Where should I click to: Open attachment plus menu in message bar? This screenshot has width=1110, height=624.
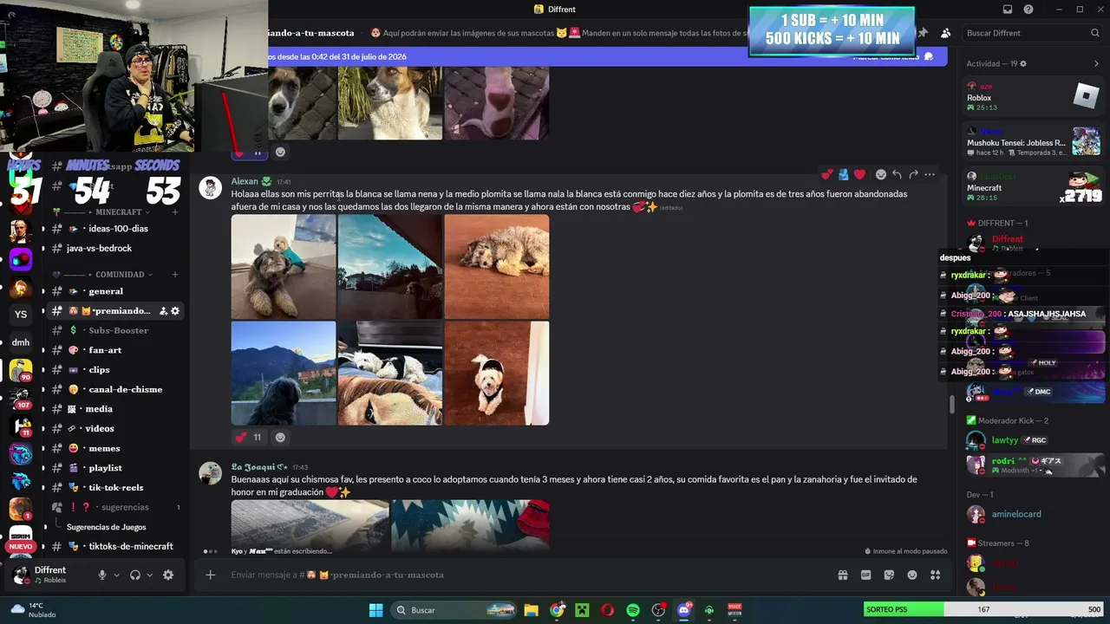coord(210,575)
